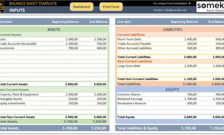Select Intangible Assets end balance 250,00

(x=102, y=99)
